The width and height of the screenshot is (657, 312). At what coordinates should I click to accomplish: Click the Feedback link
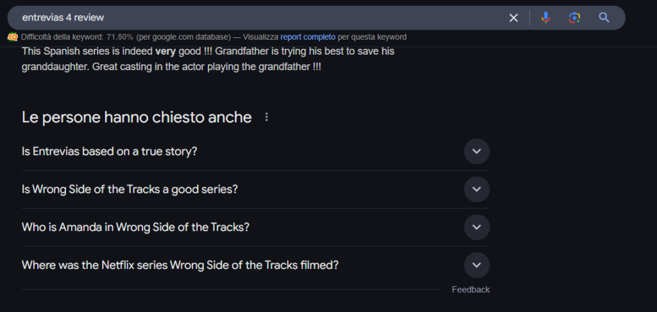[470, 290]
